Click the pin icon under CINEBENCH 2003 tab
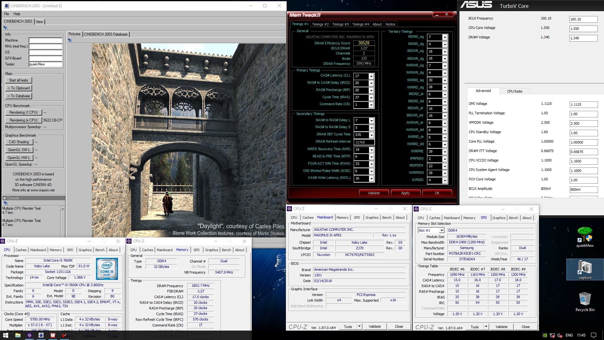The image size is (604, 340). 5,28
